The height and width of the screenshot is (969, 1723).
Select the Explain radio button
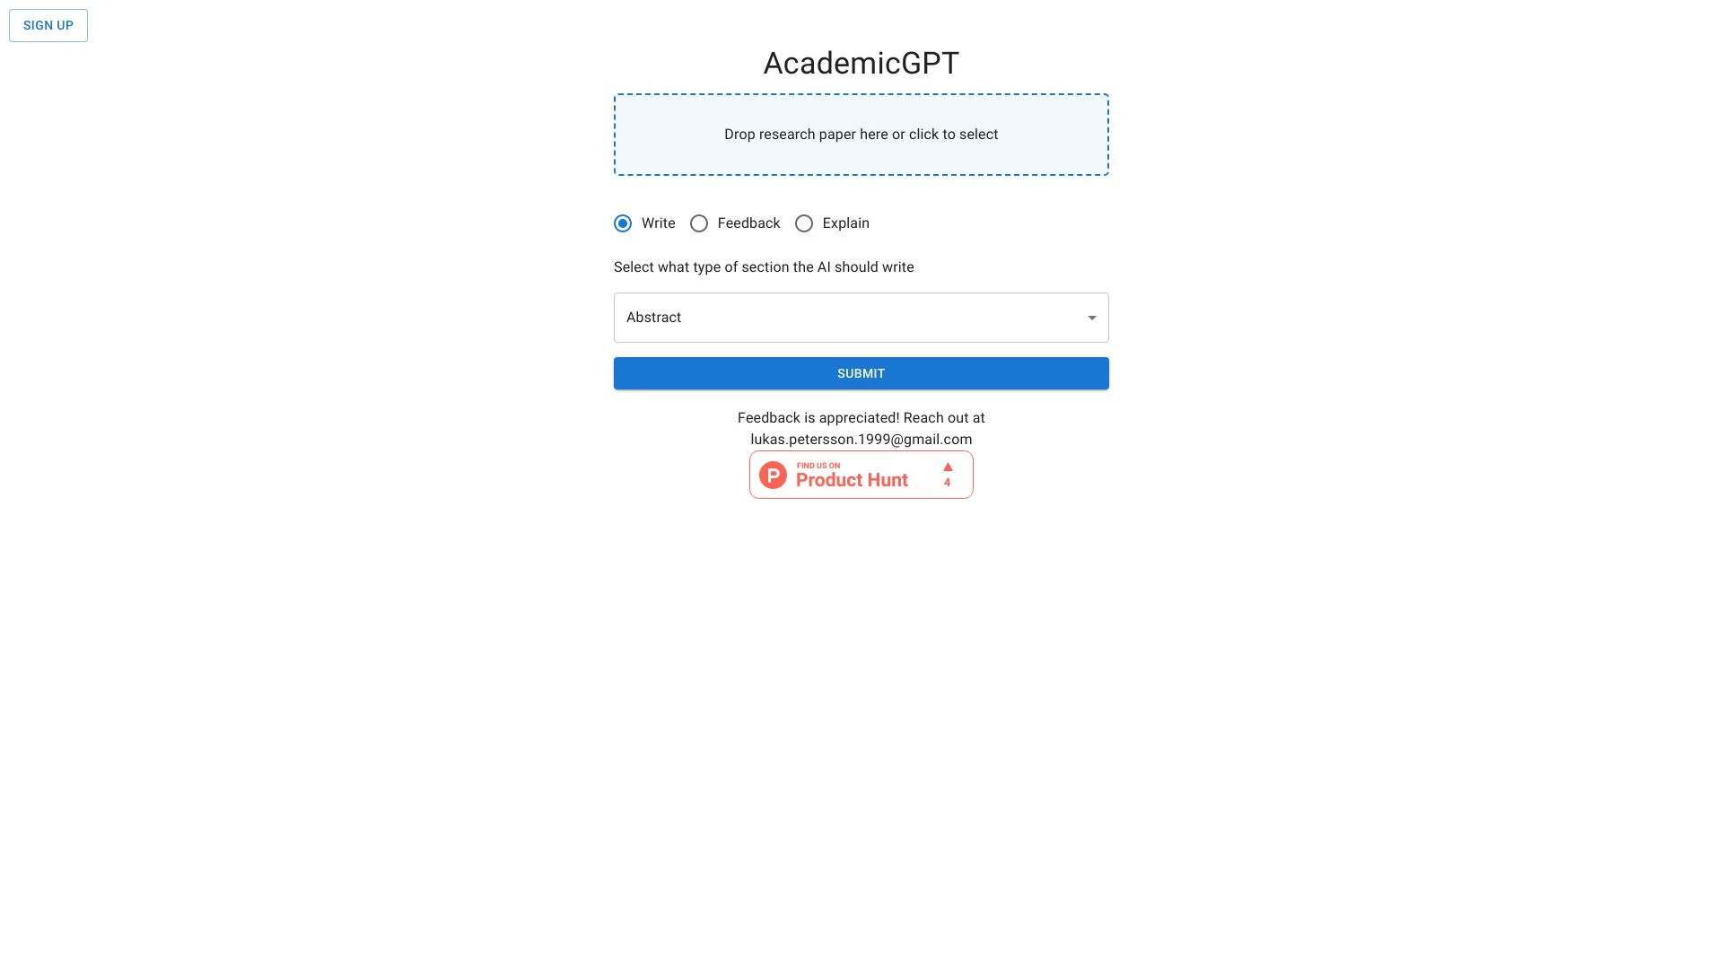[x=803, y=223]
